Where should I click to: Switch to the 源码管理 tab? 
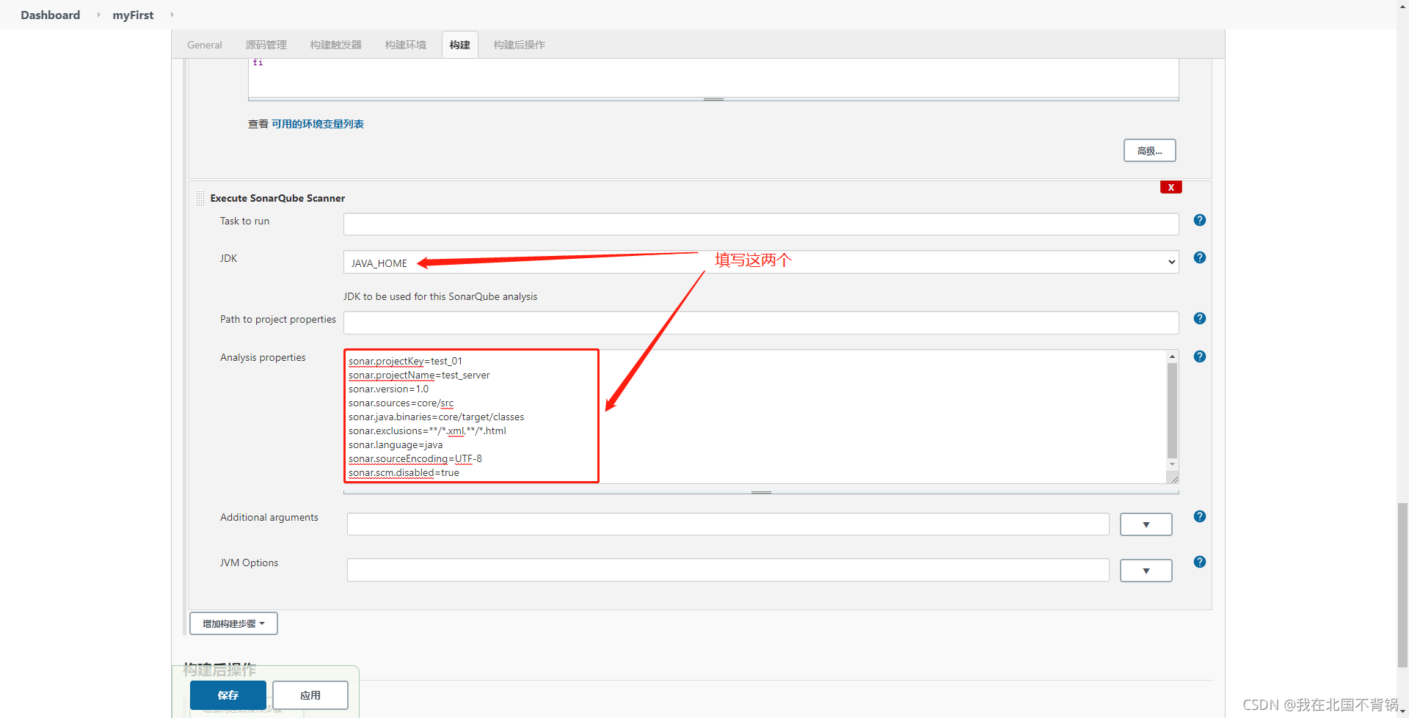click(266, 45)
